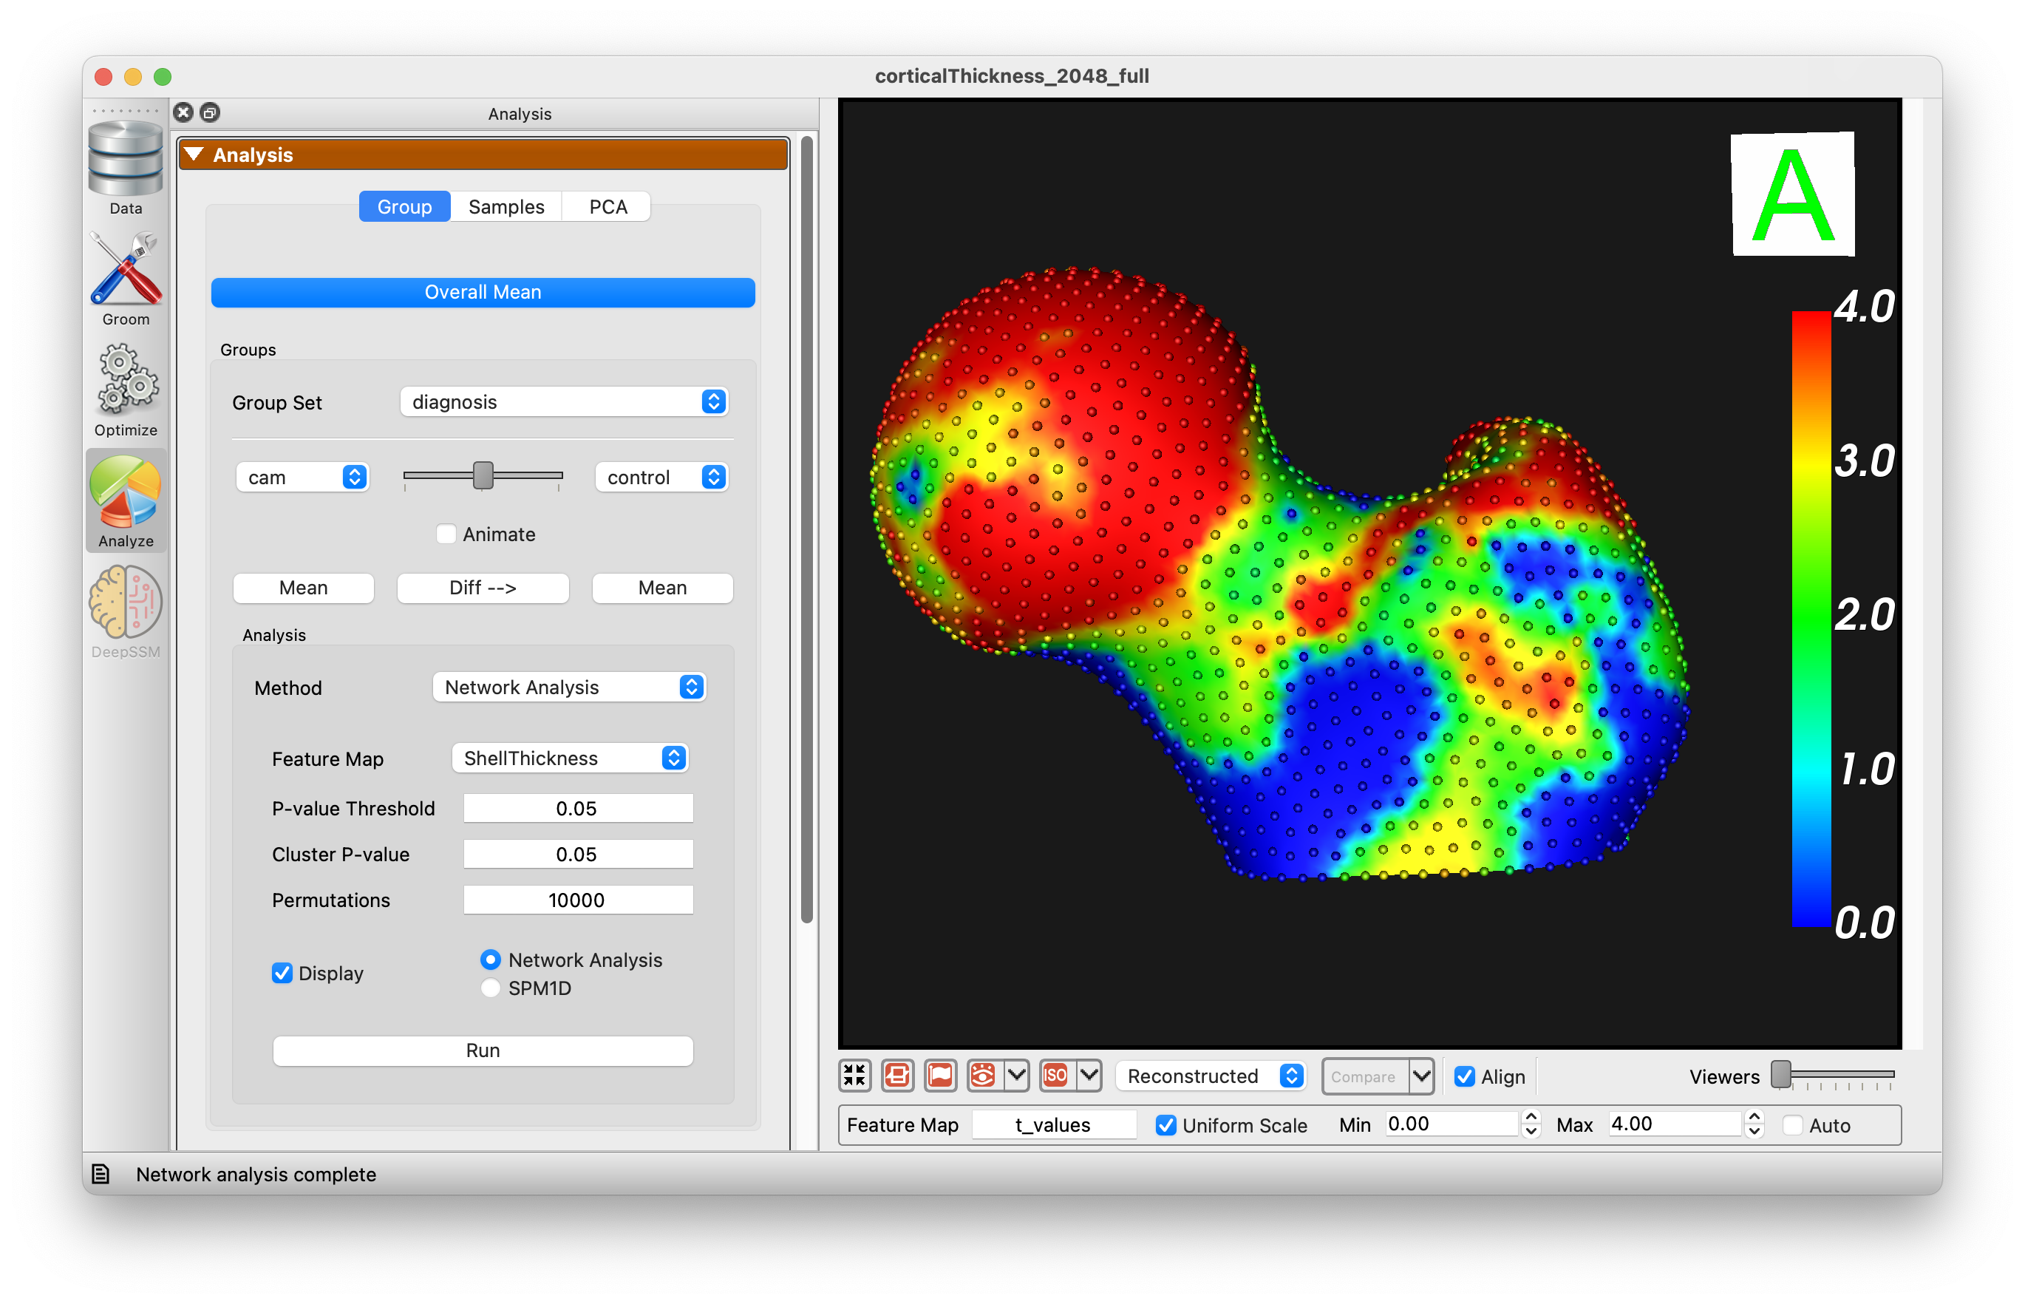The height and width of the screenshot is (1304, 2025).
Task: Close the Analysis dock panel
Action: (184, 112)
